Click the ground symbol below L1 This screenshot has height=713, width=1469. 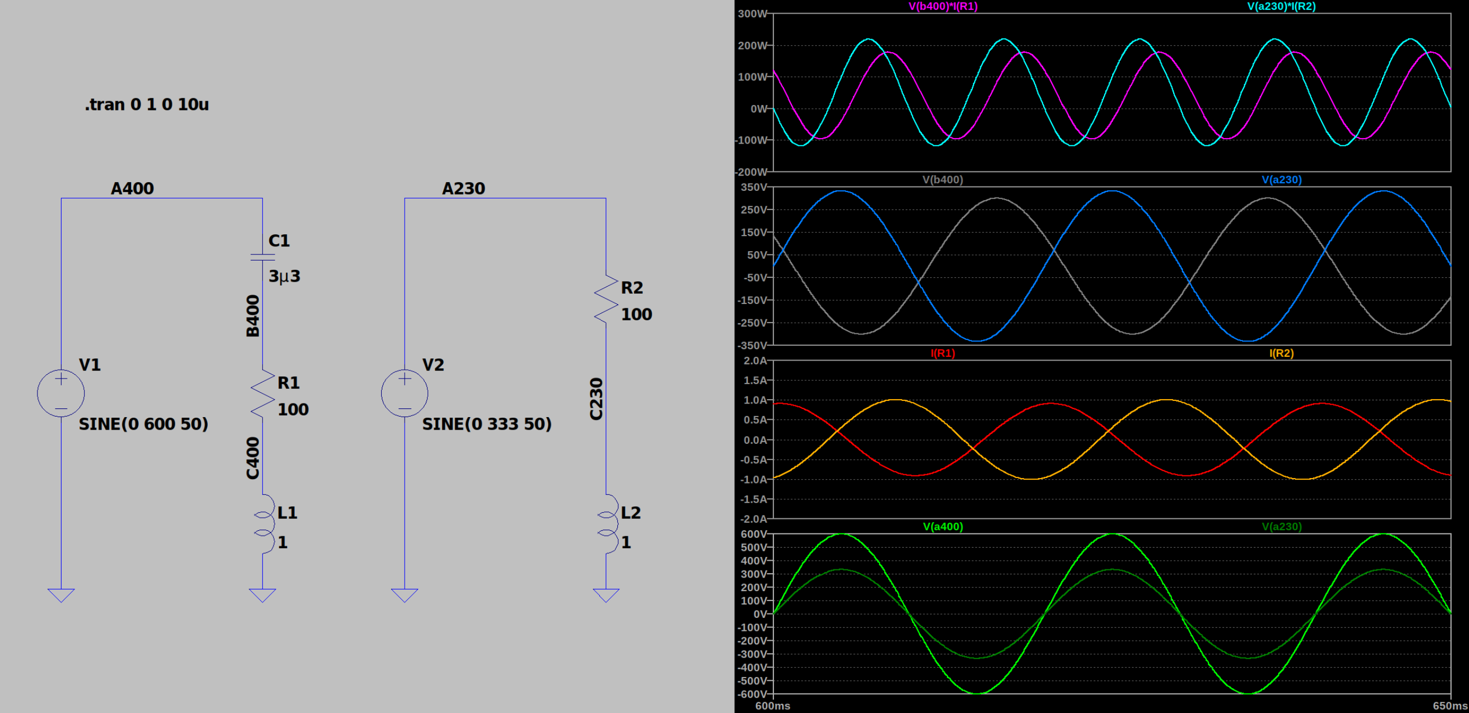pyautogui.click(x=262, y=595)
